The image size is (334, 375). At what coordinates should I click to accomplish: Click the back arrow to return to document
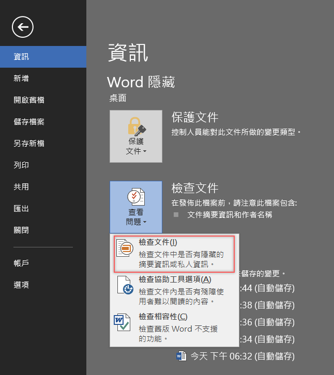[23, 27]
